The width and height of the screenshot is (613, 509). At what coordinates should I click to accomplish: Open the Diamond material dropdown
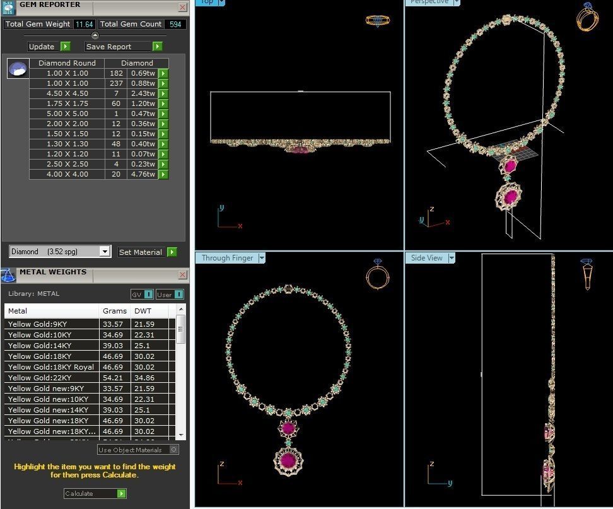pos(105,252)
